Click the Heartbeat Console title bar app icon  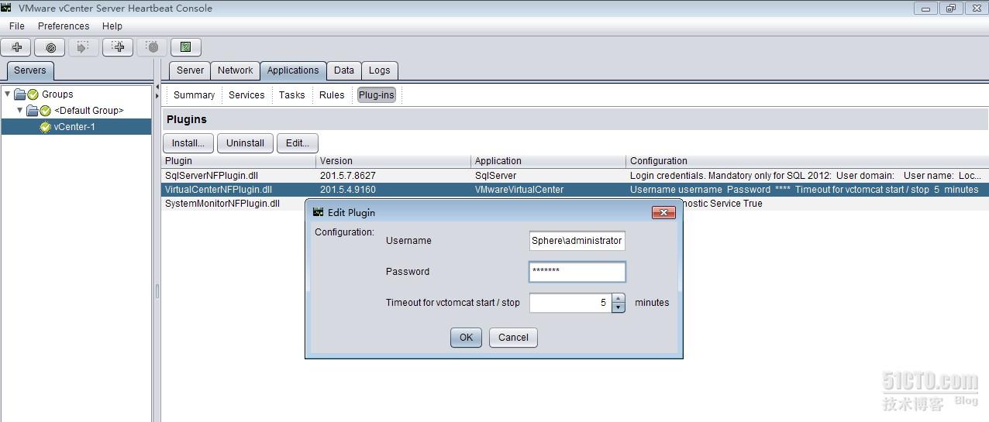(6, 8)
